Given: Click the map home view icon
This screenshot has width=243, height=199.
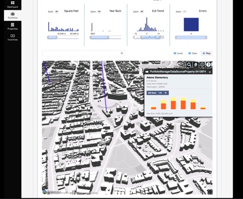Looking at the screenshot, I should pyautogui.click(x=195, y=65).
